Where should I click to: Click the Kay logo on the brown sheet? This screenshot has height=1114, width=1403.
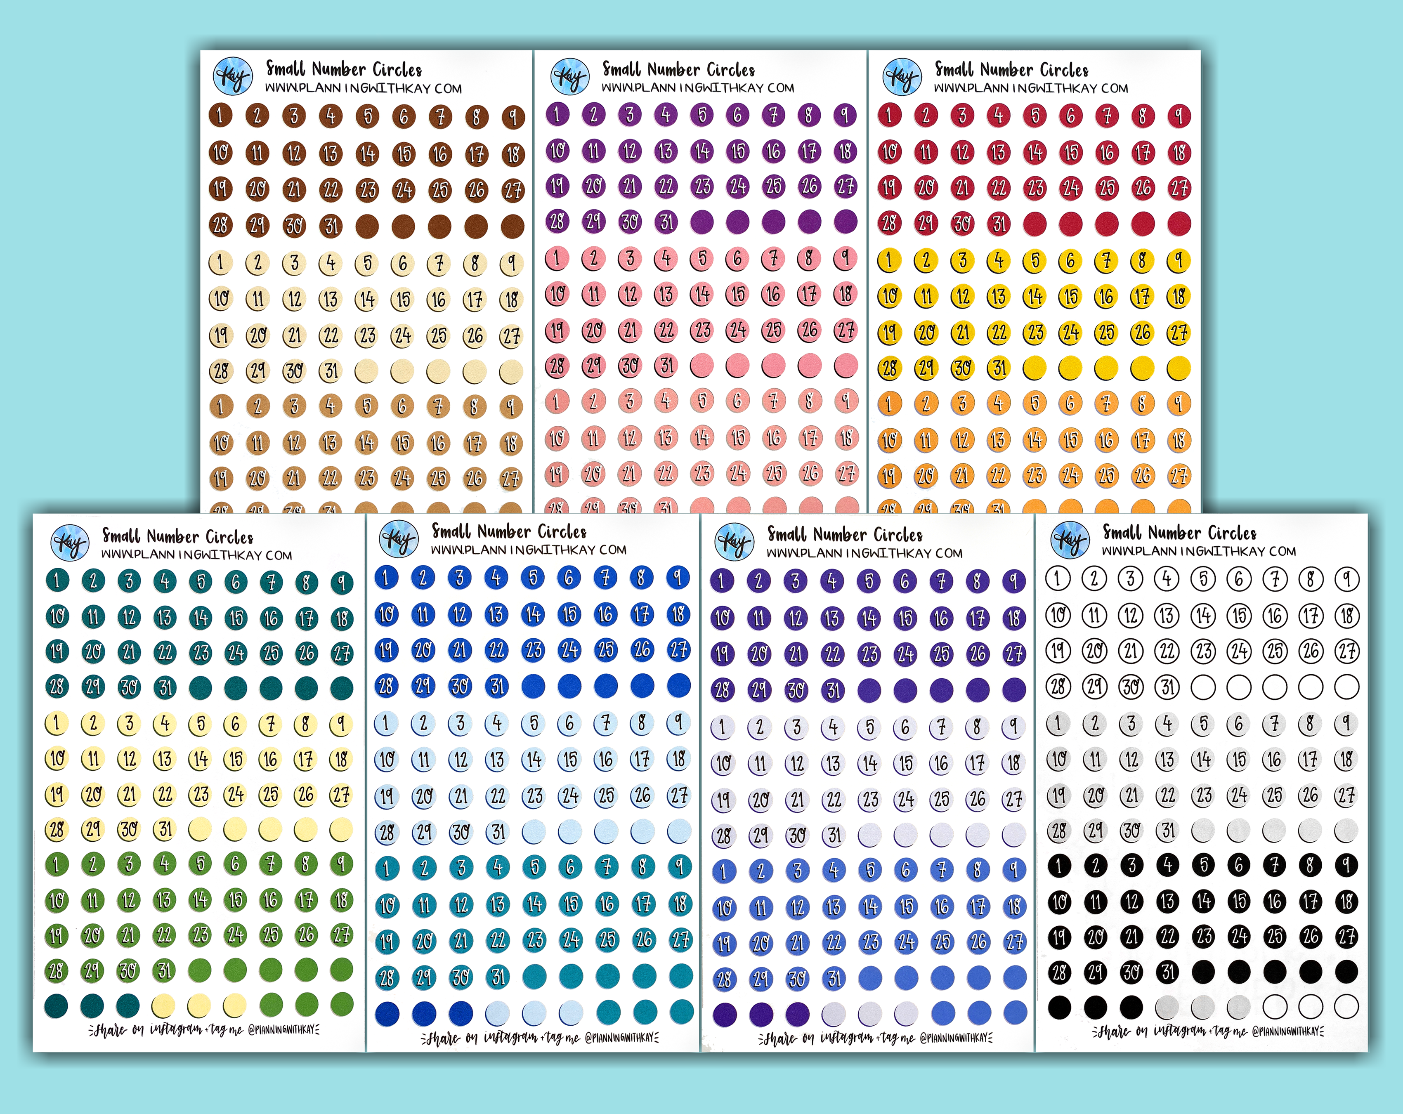click(x=233, y=77)
